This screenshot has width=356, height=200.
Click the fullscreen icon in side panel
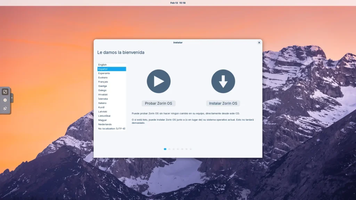[x=5, y=92]
